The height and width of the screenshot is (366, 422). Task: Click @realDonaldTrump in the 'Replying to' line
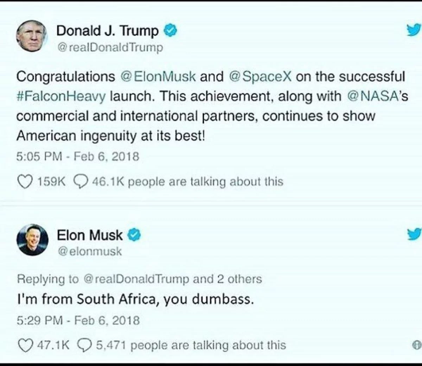click(136, 279)
